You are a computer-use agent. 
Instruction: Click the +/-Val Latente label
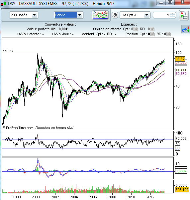(30, 34)
